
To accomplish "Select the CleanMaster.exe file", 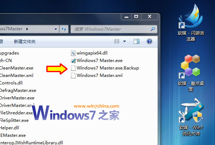I will [x=16, y=68].
